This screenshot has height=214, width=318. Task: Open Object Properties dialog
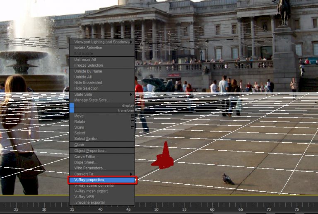tap(90, 151)
